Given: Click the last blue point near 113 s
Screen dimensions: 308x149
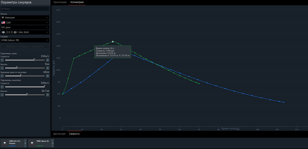Looking at the screenshot, I should coord(284,102).
